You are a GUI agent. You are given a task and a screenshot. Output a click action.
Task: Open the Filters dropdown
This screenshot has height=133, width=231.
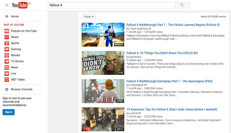click(89, 17)
